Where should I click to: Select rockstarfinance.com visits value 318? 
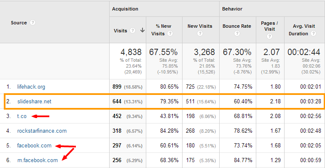(x=117, y=131)
